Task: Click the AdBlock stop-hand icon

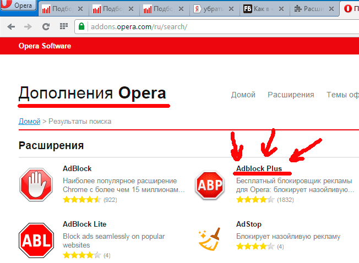Action: tap(36, 184)
